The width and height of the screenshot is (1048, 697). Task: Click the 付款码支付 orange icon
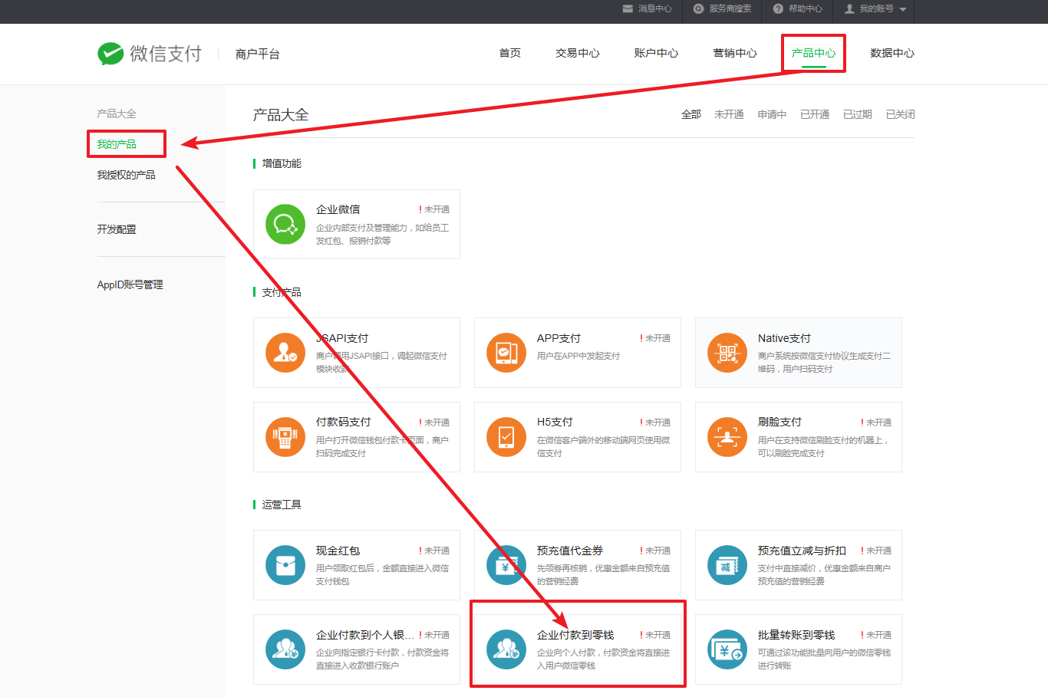click(x=285, y=437)
